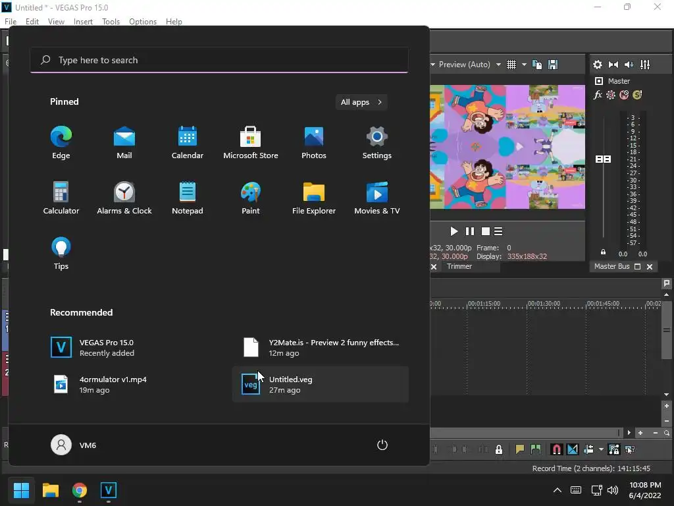Toggle Enable Snapping magnet

[x=556, y=449]
